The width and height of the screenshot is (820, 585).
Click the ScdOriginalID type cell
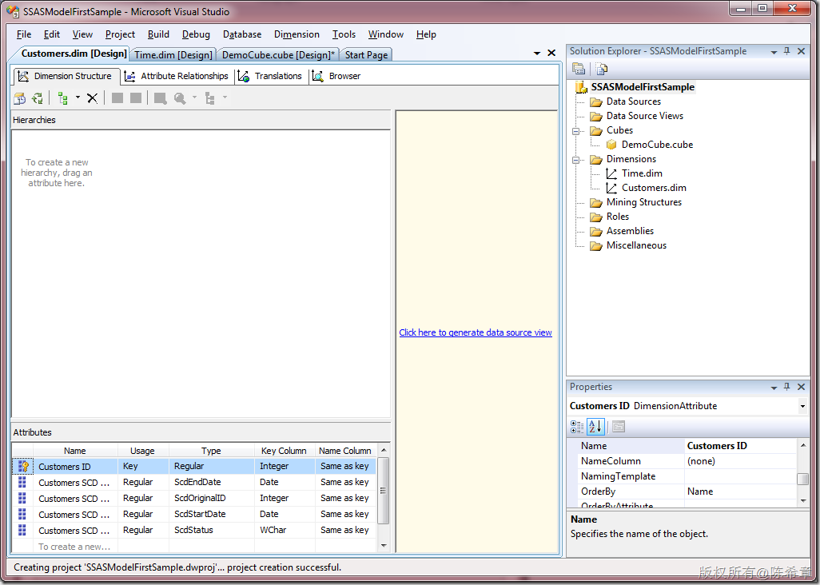[x=211, y=498]
